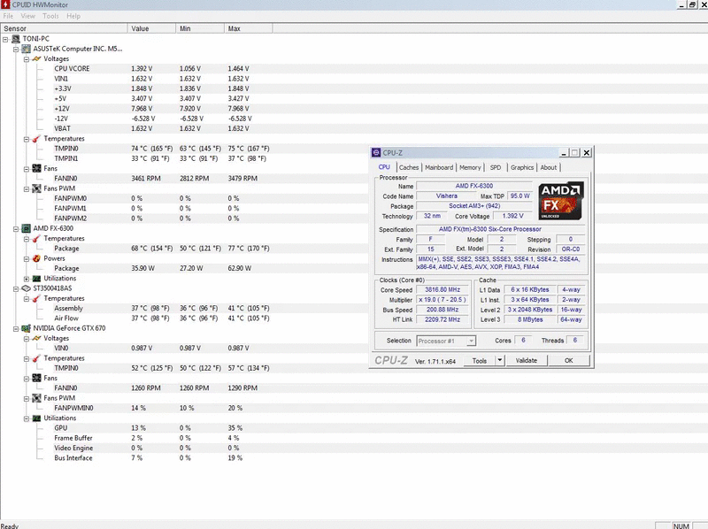Click the Min column header
Screen dimensions: 708x529
point(200,28)
